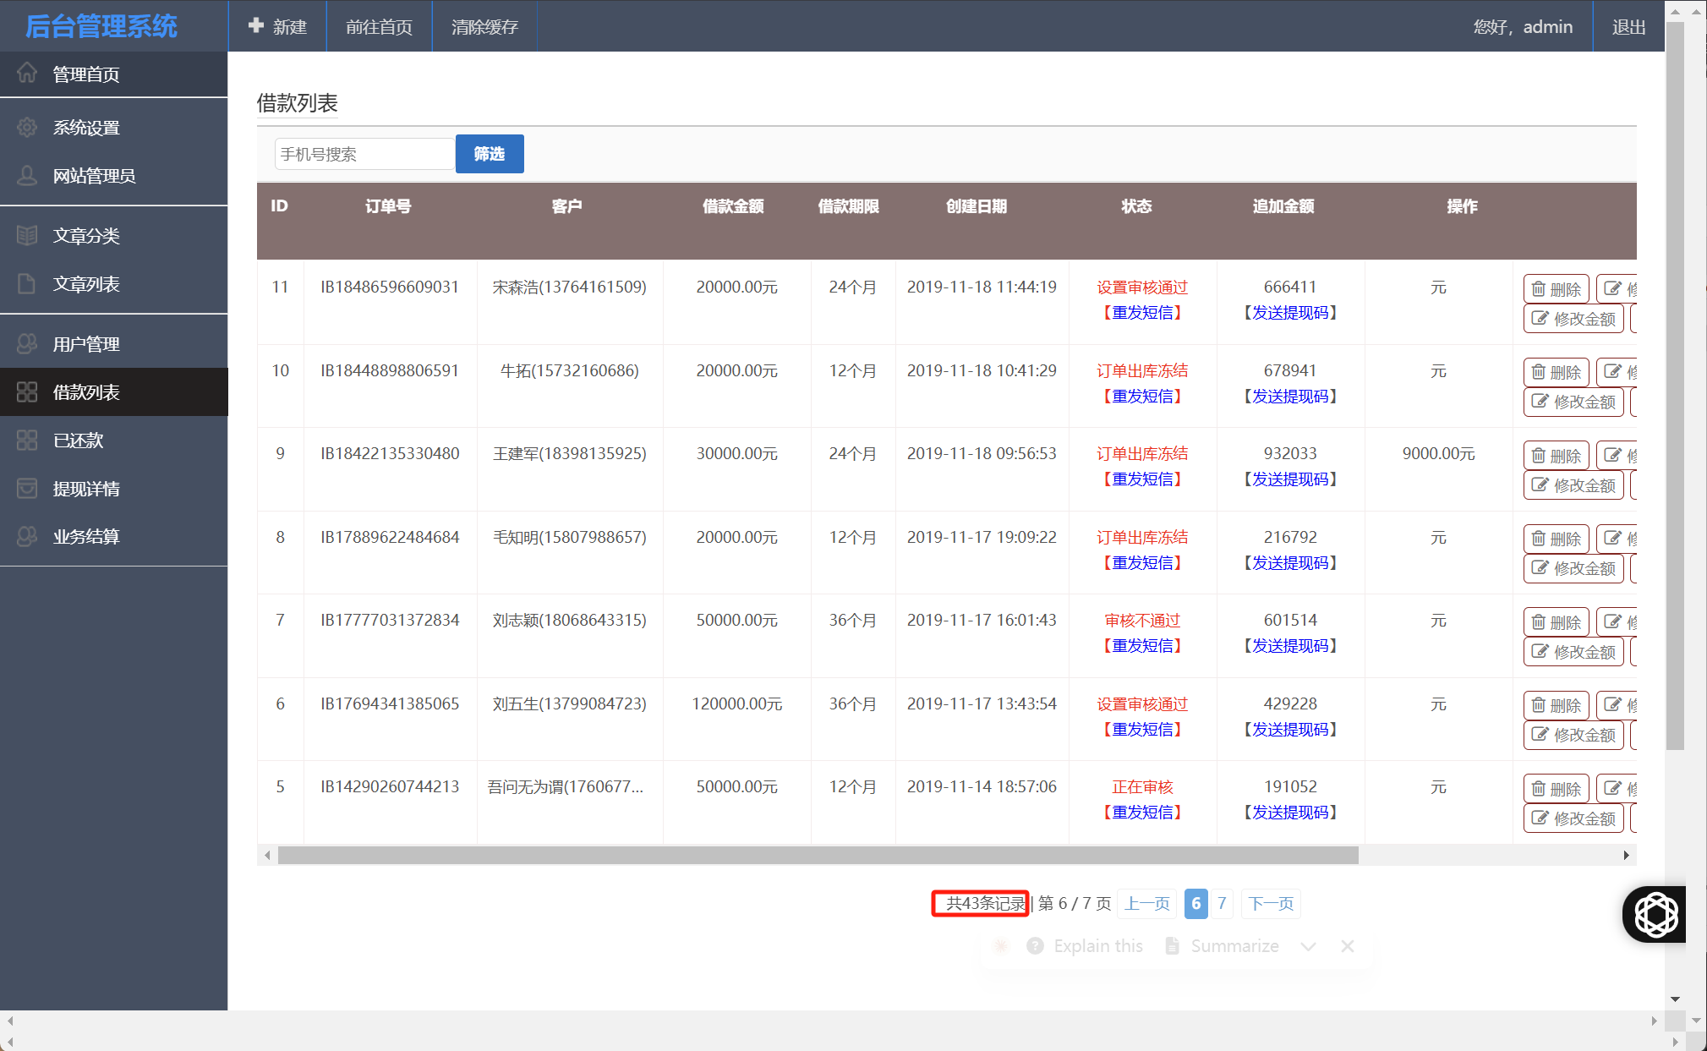This screenshot has width=1707, height=1051.
Task: Click the users icon beside 用户管理
Action: coord(27,343)
